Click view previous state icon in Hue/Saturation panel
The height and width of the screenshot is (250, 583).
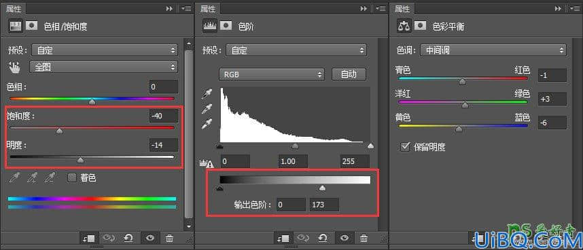pyautogui.click(x=109, y=238)
